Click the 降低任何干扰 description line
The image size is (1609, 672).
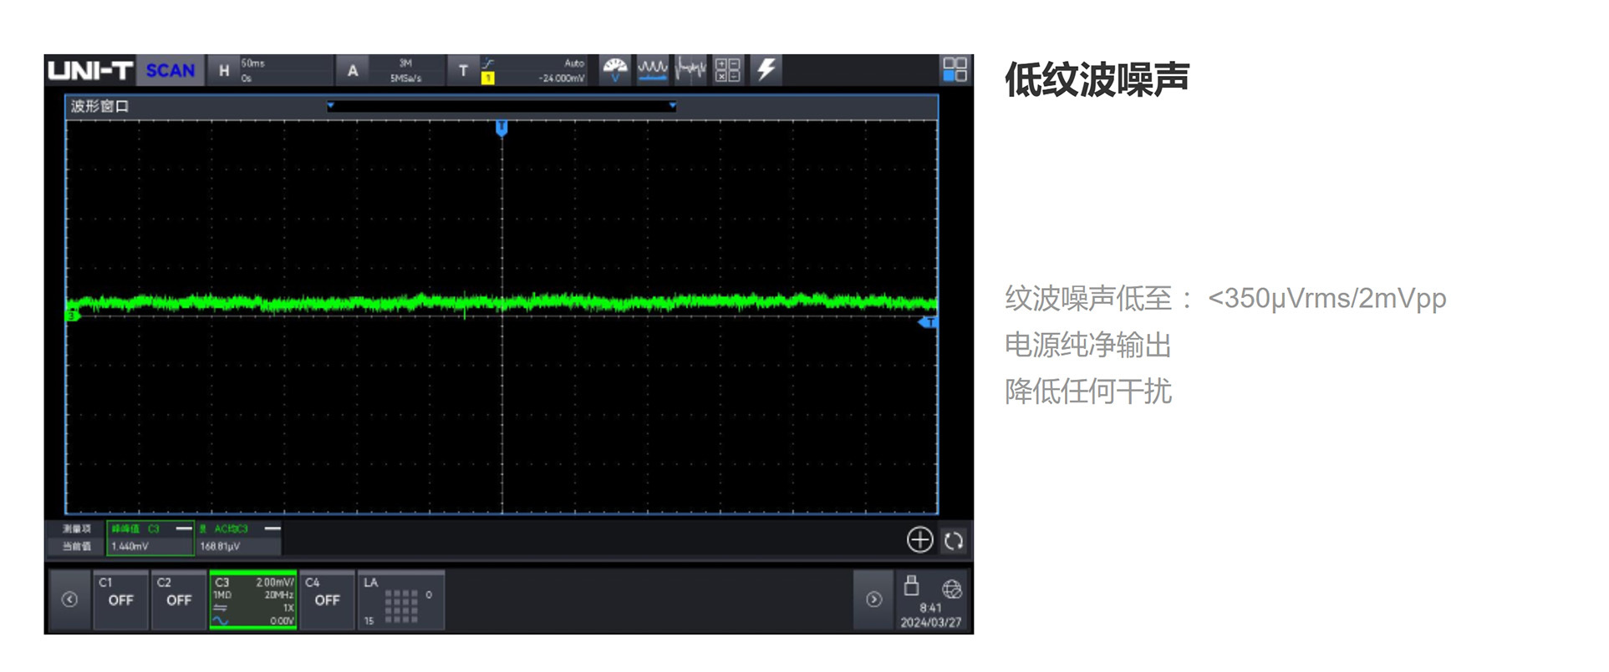point(1087,391)
